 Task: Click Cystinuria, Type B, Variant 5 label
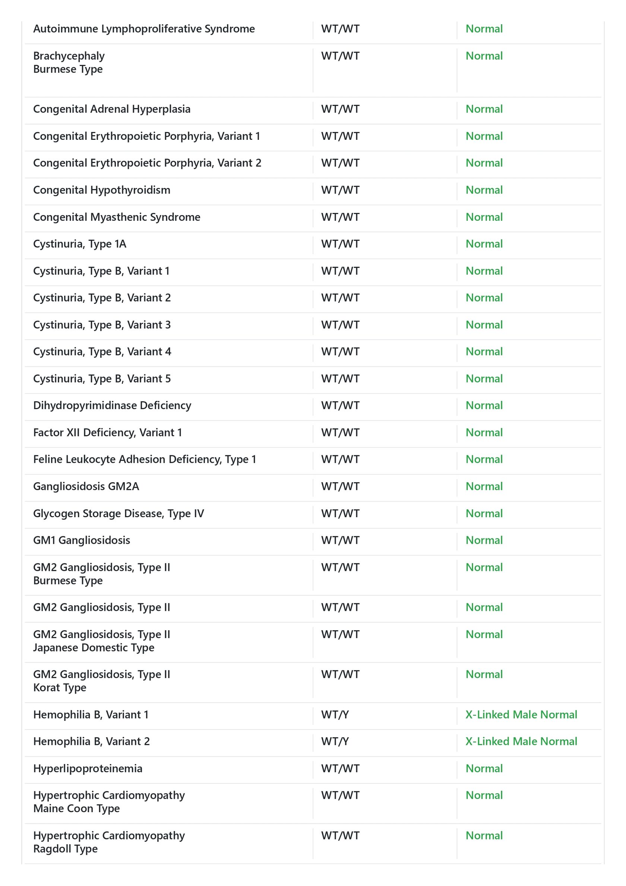102,378
